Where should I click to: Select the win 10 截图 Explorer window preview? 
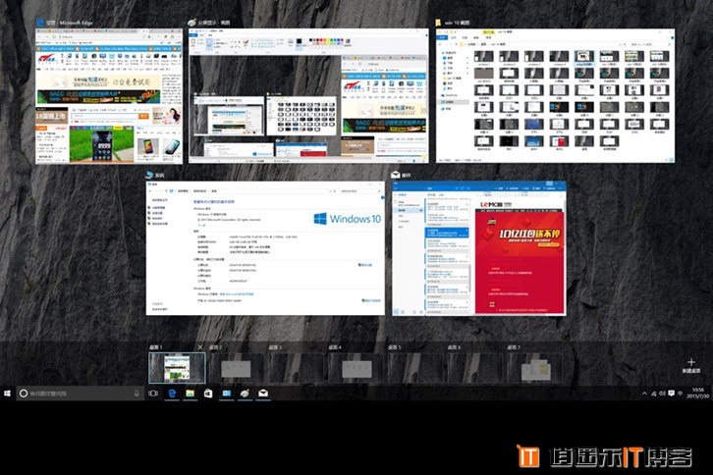[555, 96]
